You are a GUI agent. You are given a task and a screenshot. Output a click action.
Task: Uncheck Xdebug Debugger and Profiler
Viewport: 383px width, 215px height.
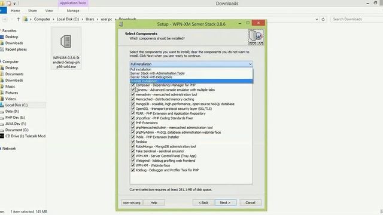coord(133,170)
